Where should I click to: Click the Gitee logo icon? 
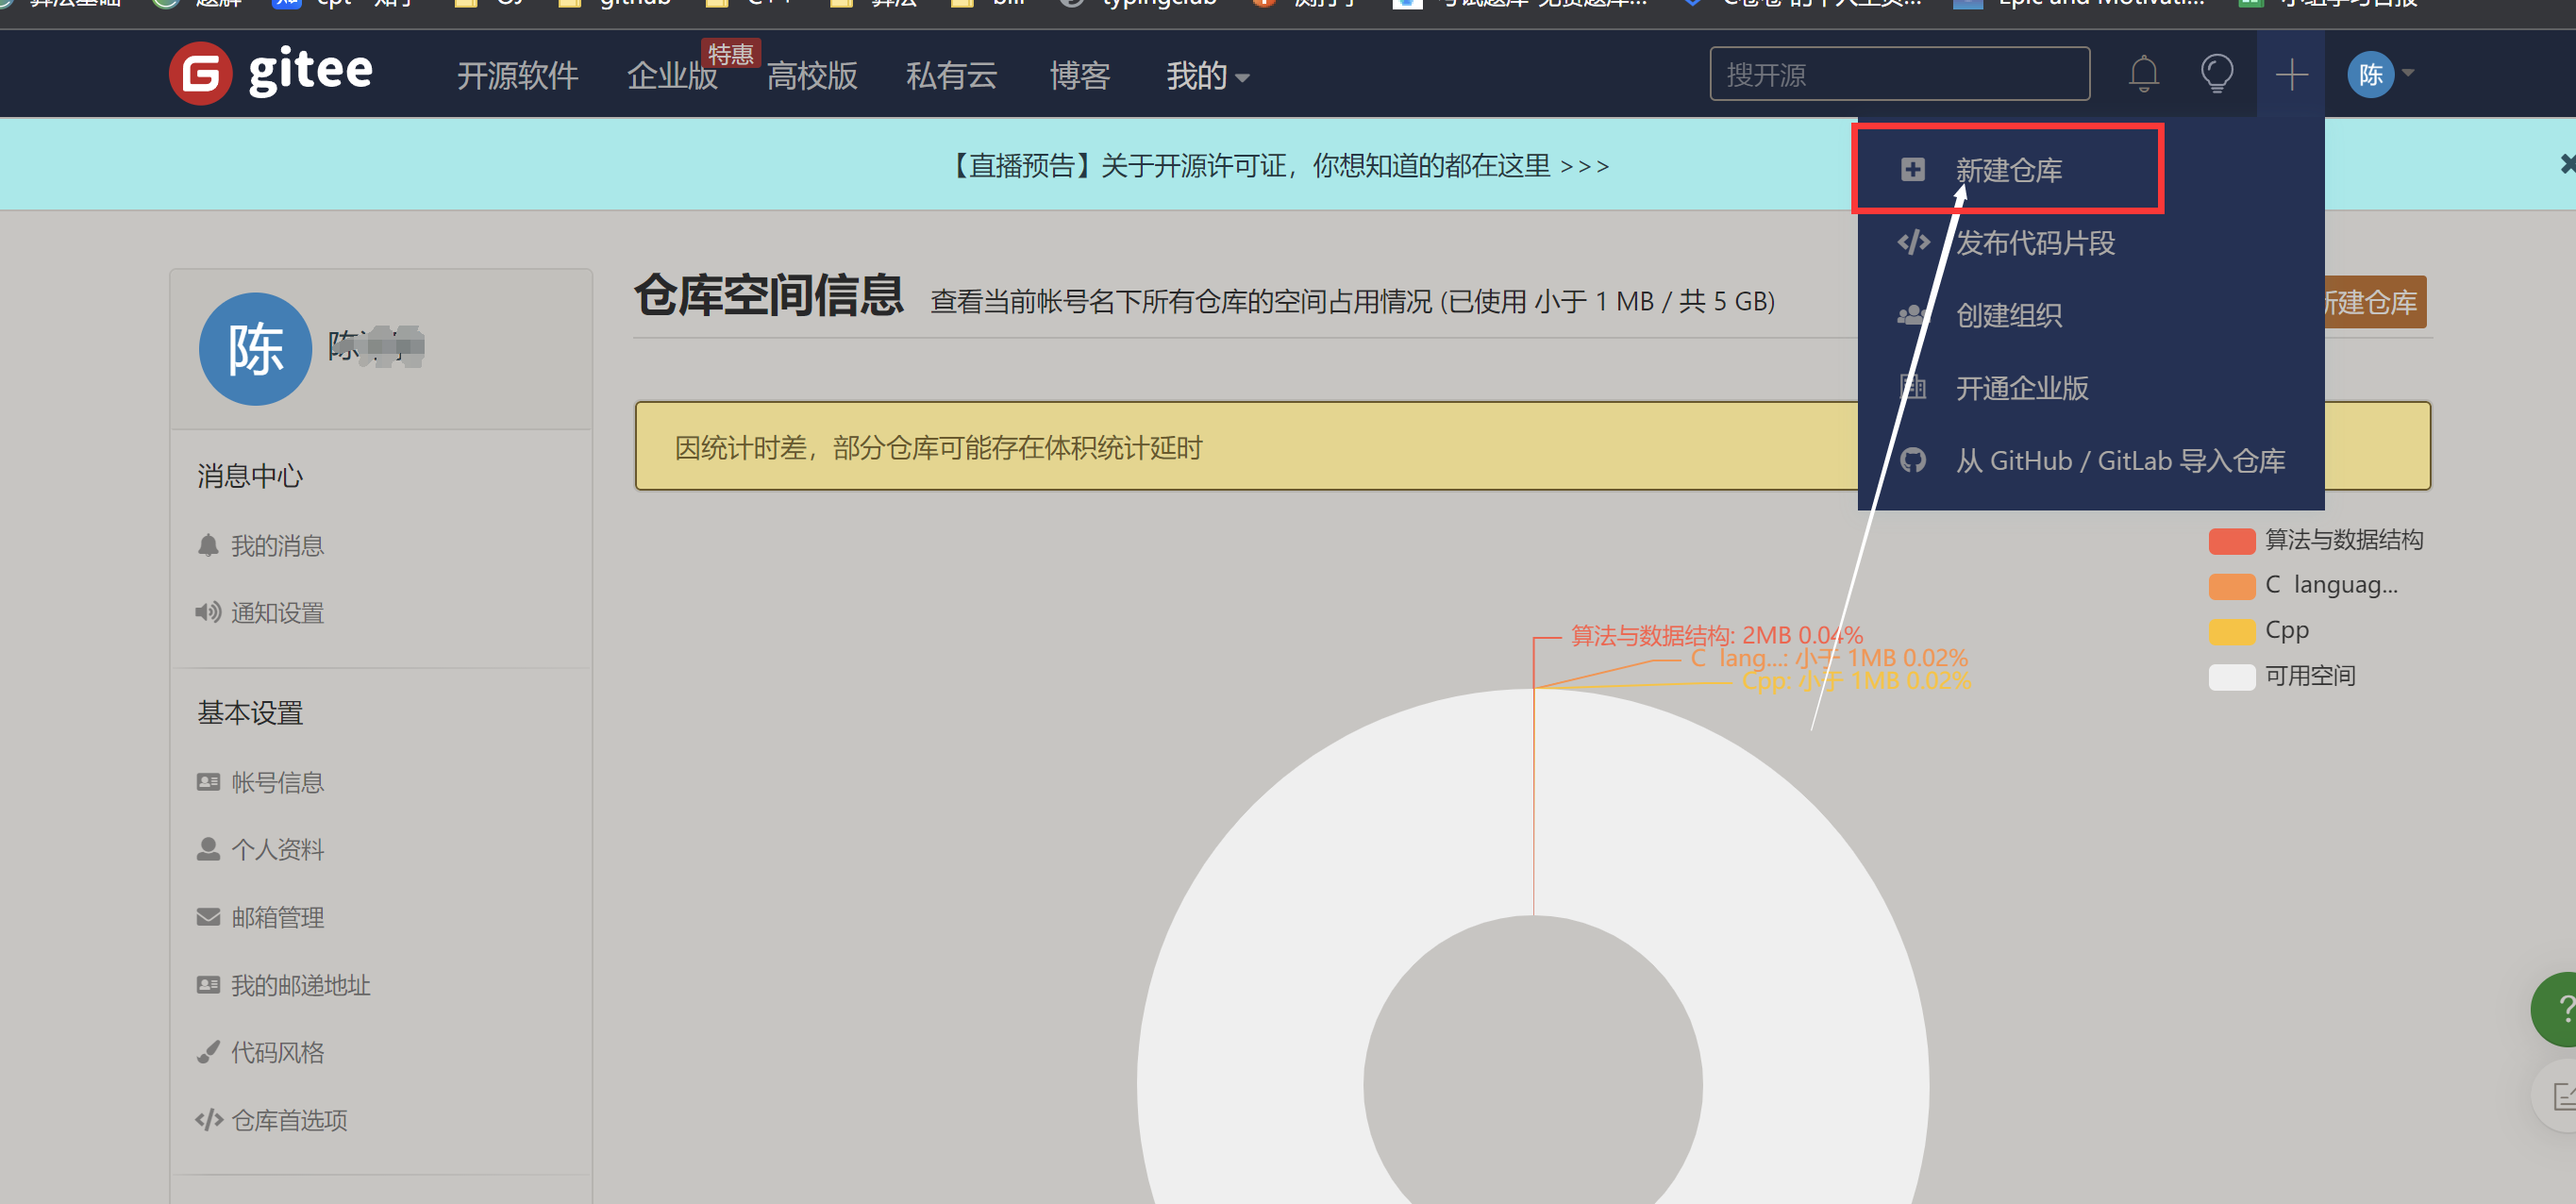[200, 73]
